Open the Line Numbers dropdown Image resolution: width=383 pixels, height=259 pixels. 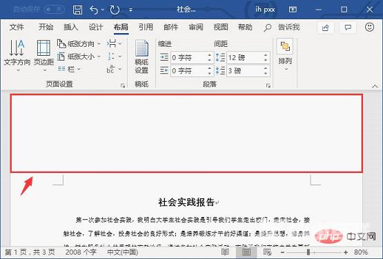tap(114, 56)
